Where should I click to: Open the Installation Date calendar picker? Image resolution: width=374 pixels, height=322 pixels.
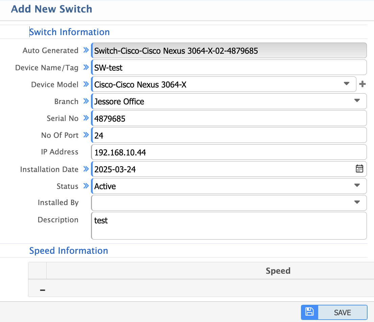[359, 169]
